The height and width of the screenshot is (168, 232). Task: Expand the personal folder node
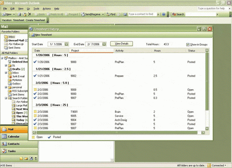tap(6, 87)
